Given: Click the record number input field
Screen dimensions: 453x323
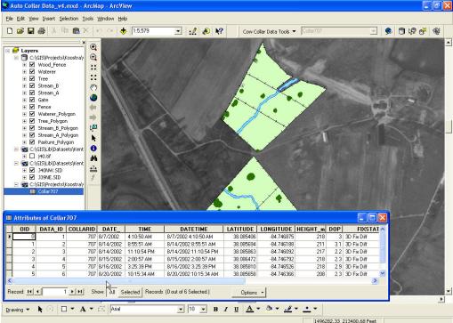Looking at the screenshot, I should 55,292.
